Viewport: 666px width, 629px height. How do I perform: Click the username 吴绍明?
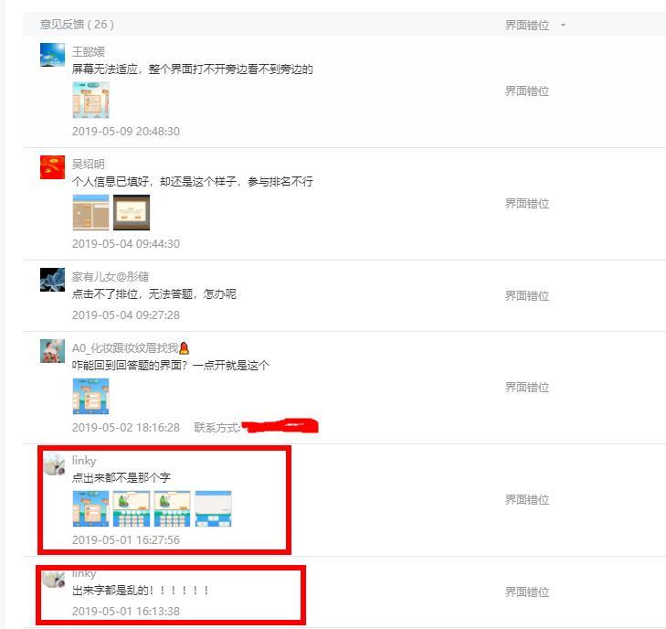(89, 164)
